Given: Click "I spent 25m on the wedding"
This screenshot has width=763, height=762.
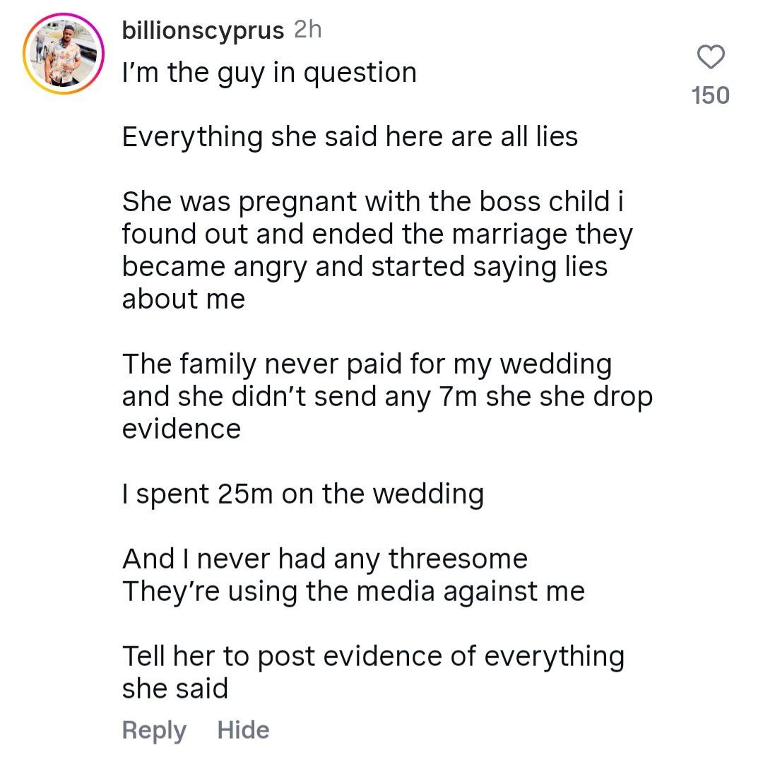Looking at the screenshot, I should coord(303,494).
